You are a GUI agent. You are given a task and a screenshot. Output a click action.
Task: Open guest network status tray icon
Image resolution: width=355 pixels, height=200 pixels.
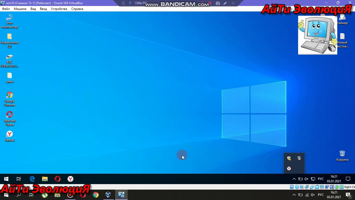coord(313,179)
